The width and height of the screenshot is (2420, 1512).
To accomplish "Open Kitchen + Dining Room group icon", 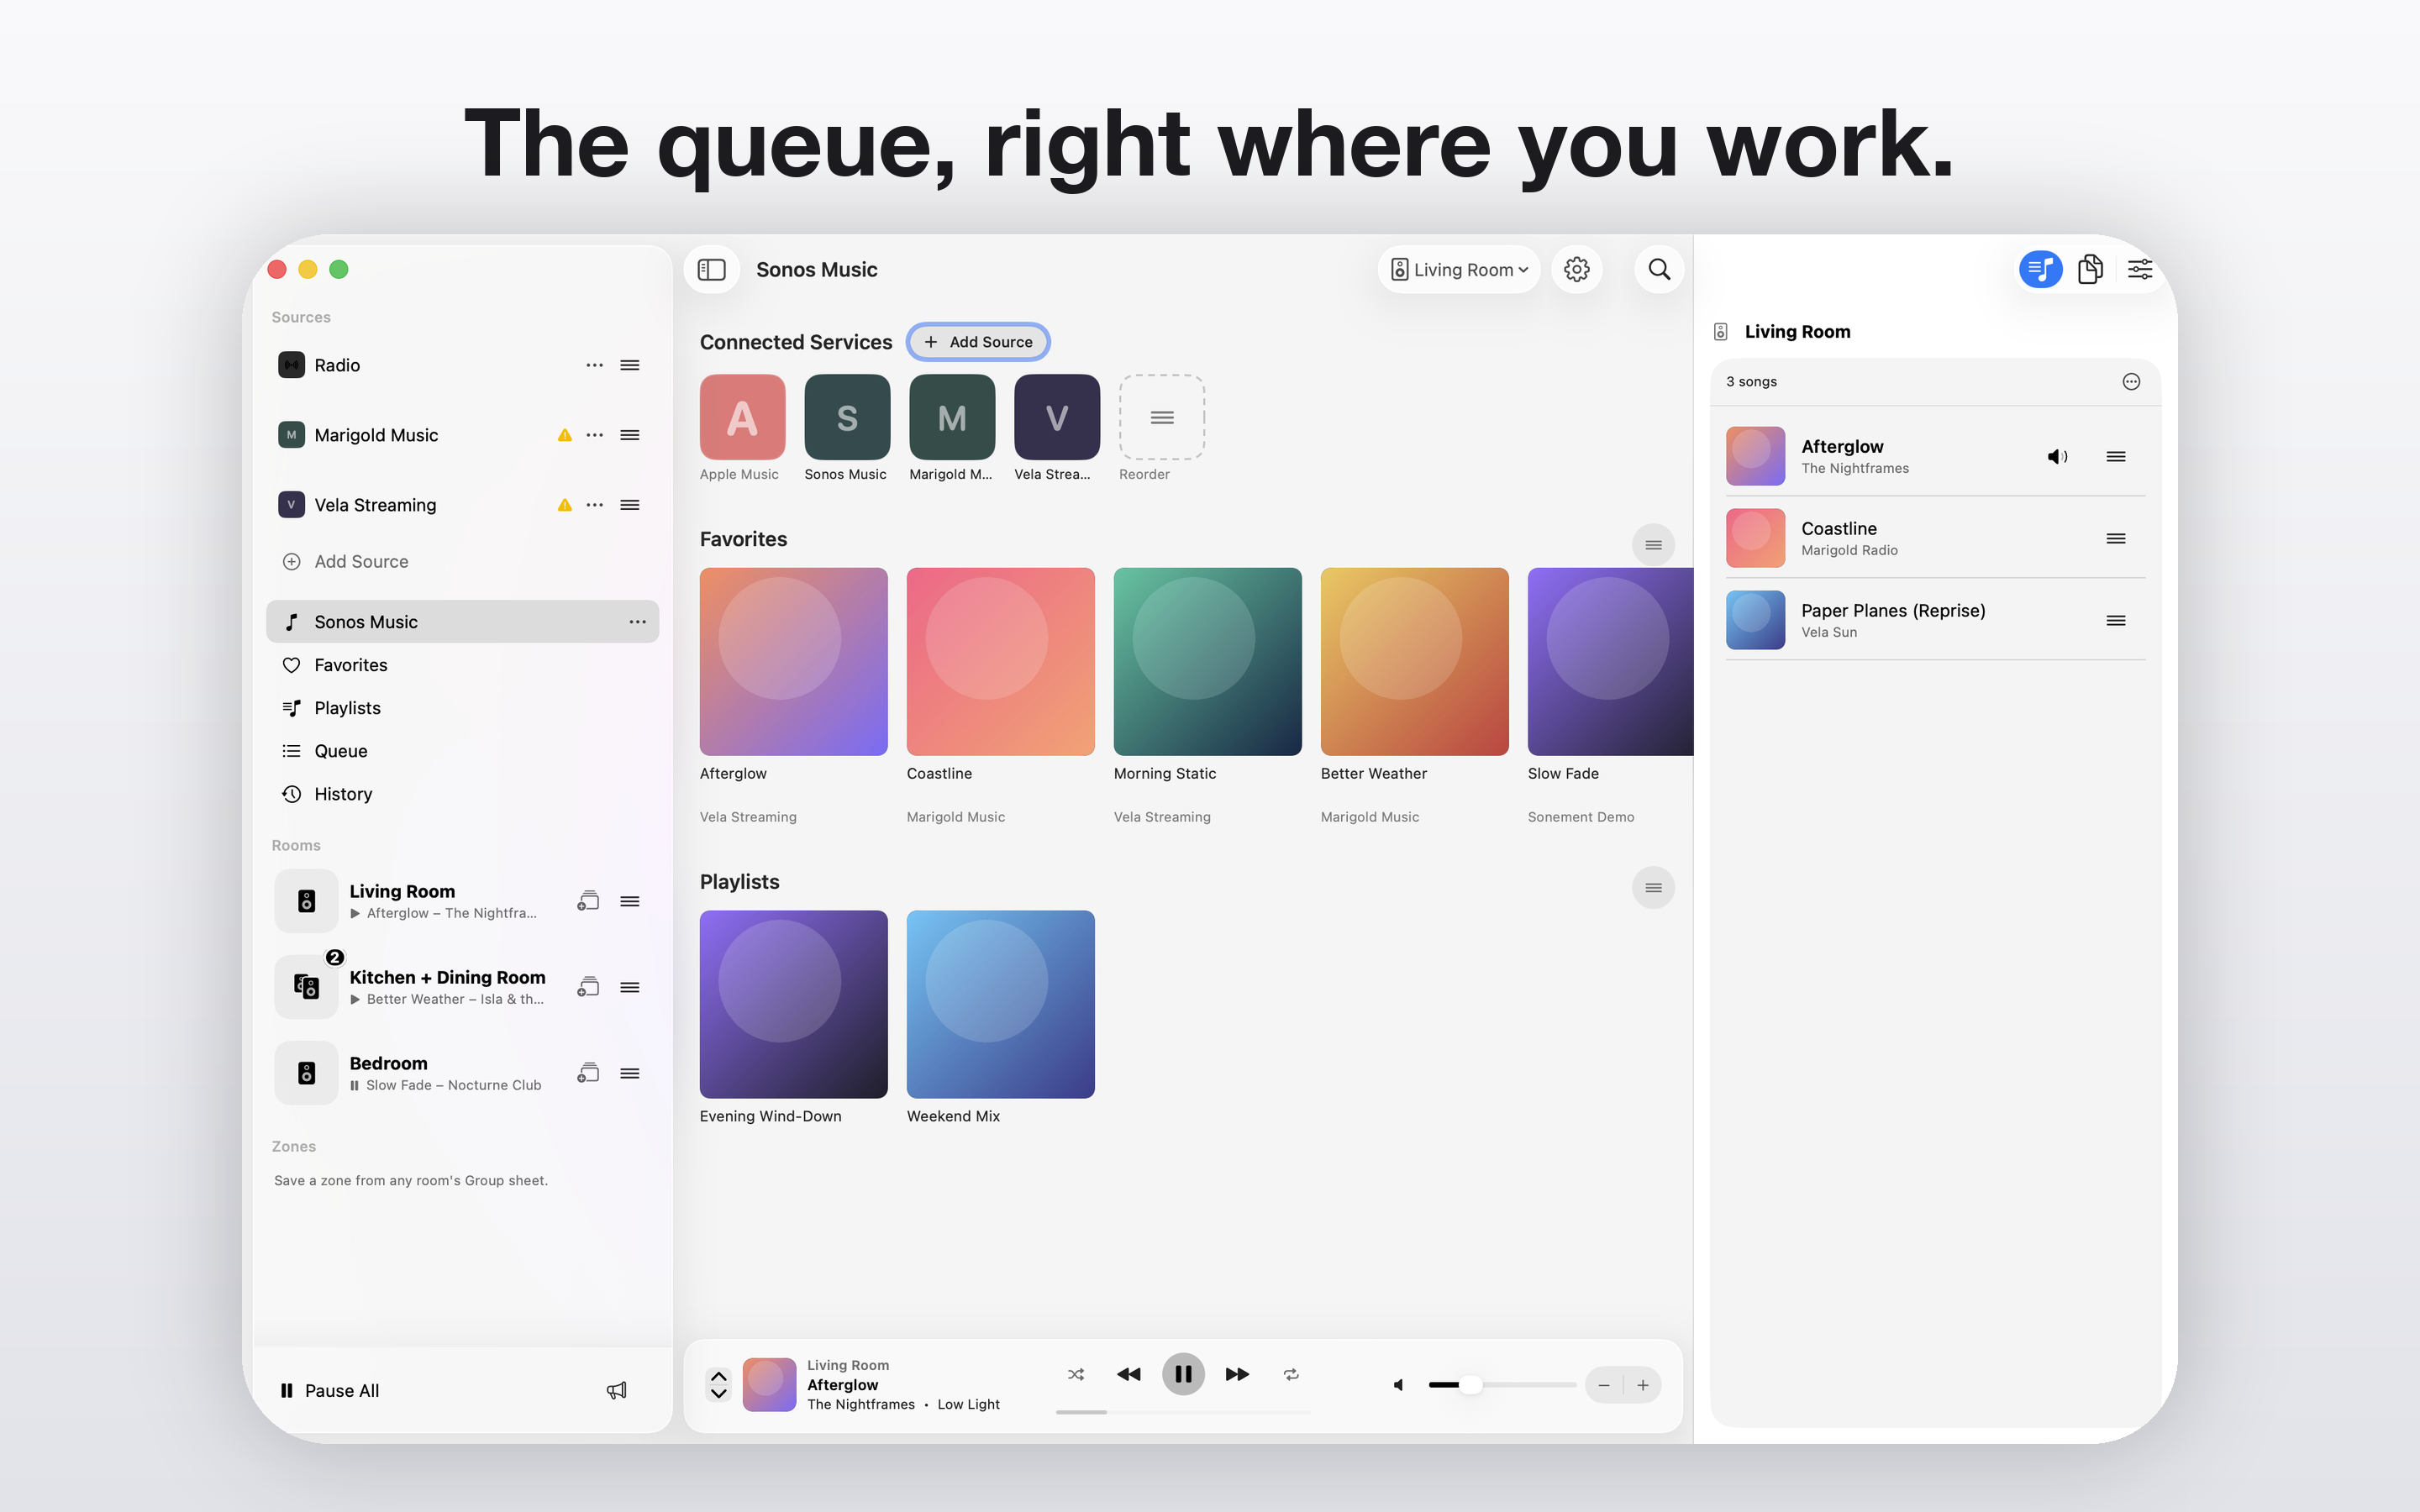I will 588,987.
